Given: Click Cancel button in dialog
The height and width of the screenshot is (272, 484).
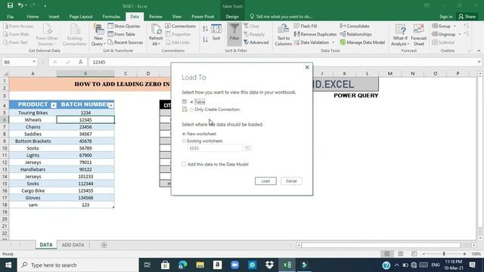Looking at the screenshot, I should tap(291, 181).
